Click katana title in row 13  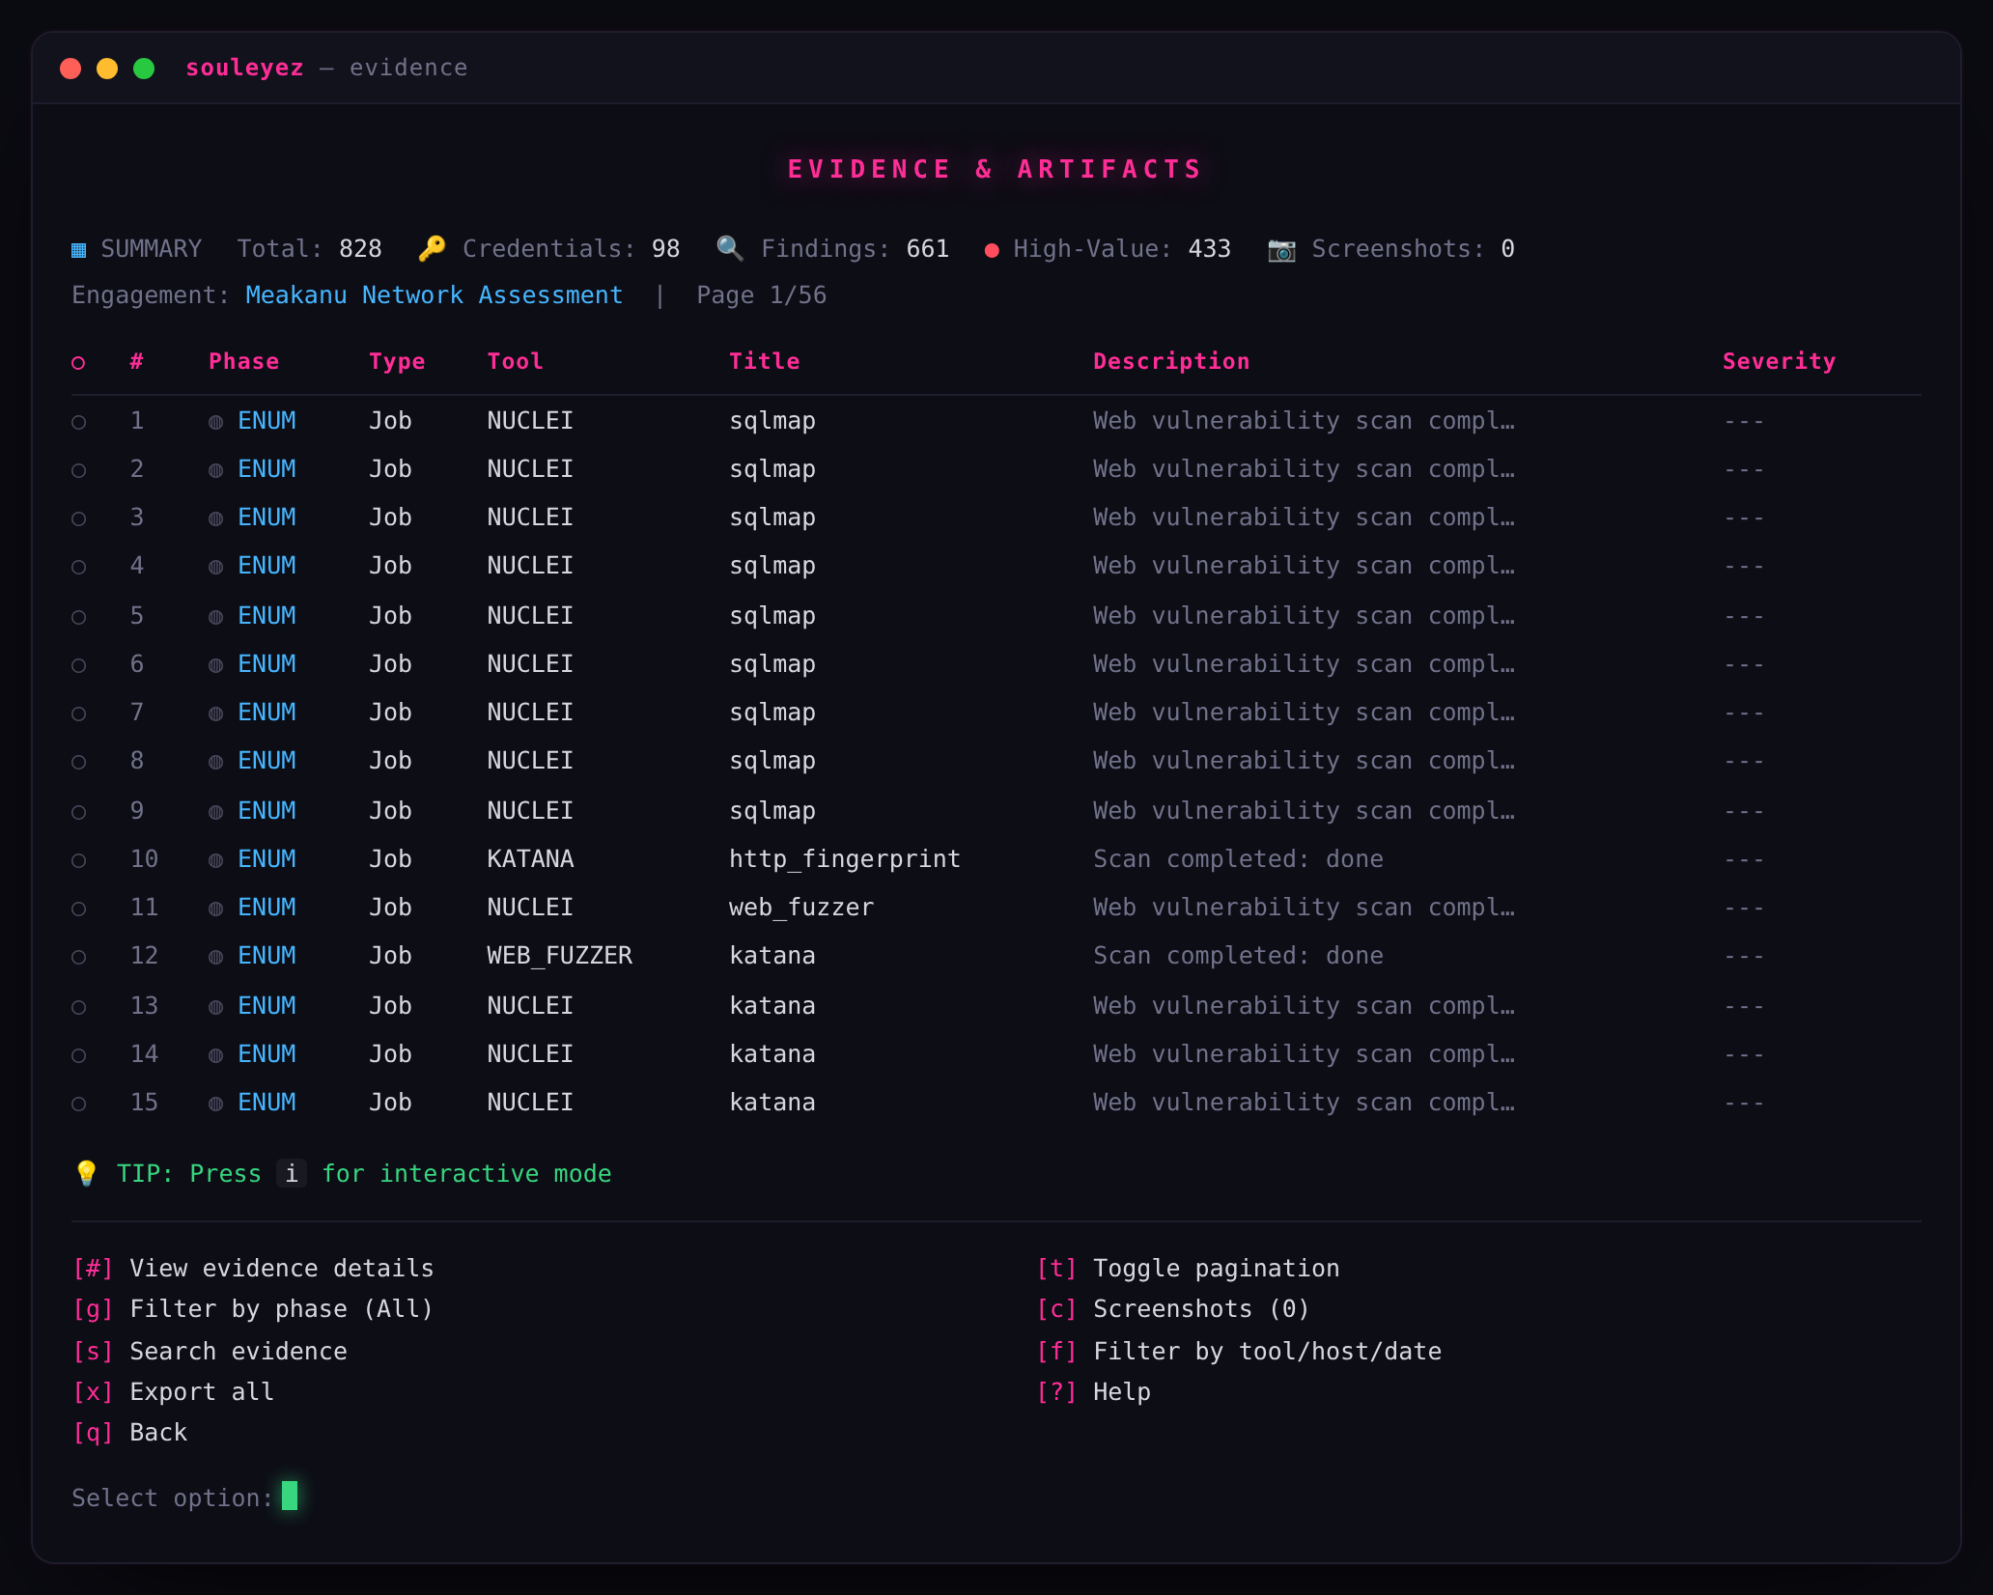click(x=772, y=1005)
